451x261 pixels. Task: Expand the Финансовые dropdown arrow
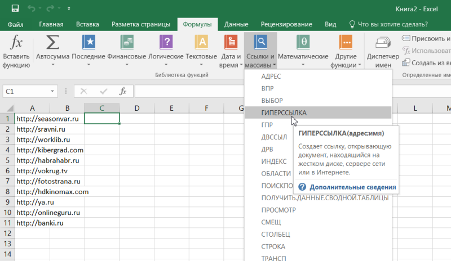tap(127, 65)
